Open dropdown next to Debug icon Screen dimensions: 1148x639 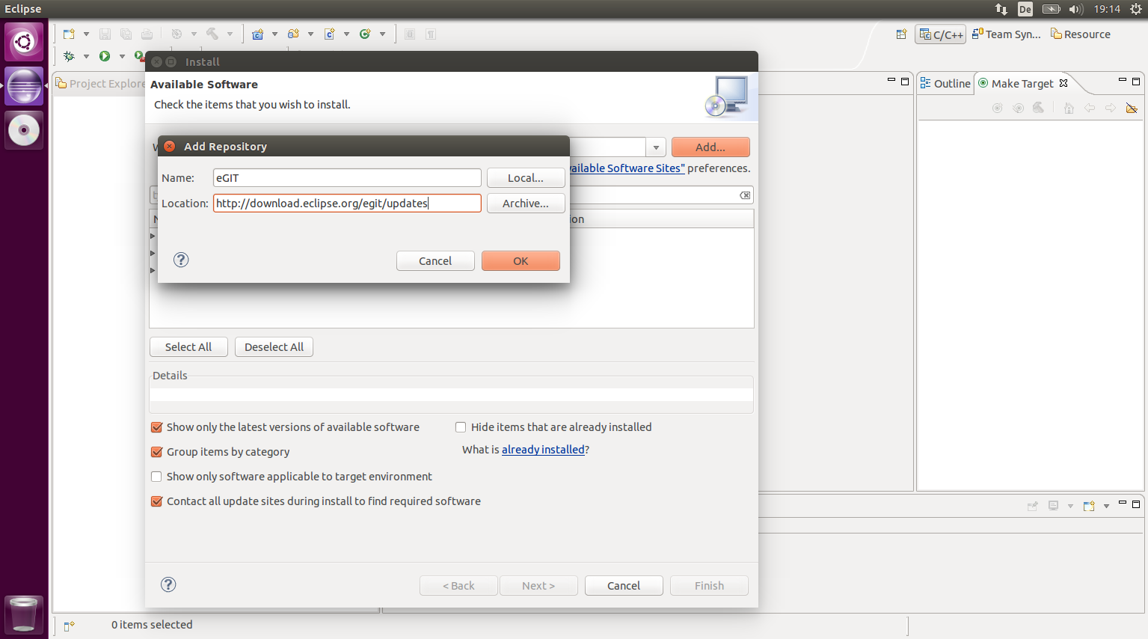(x=86, y=56)
